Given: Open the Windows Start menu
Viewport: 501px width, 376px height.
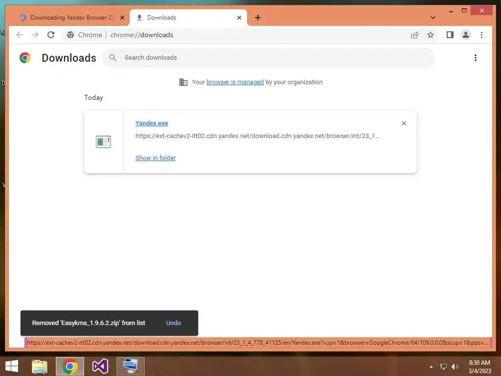Looking at the screenshot, I should pyautogui.click(x=12, y=366).
